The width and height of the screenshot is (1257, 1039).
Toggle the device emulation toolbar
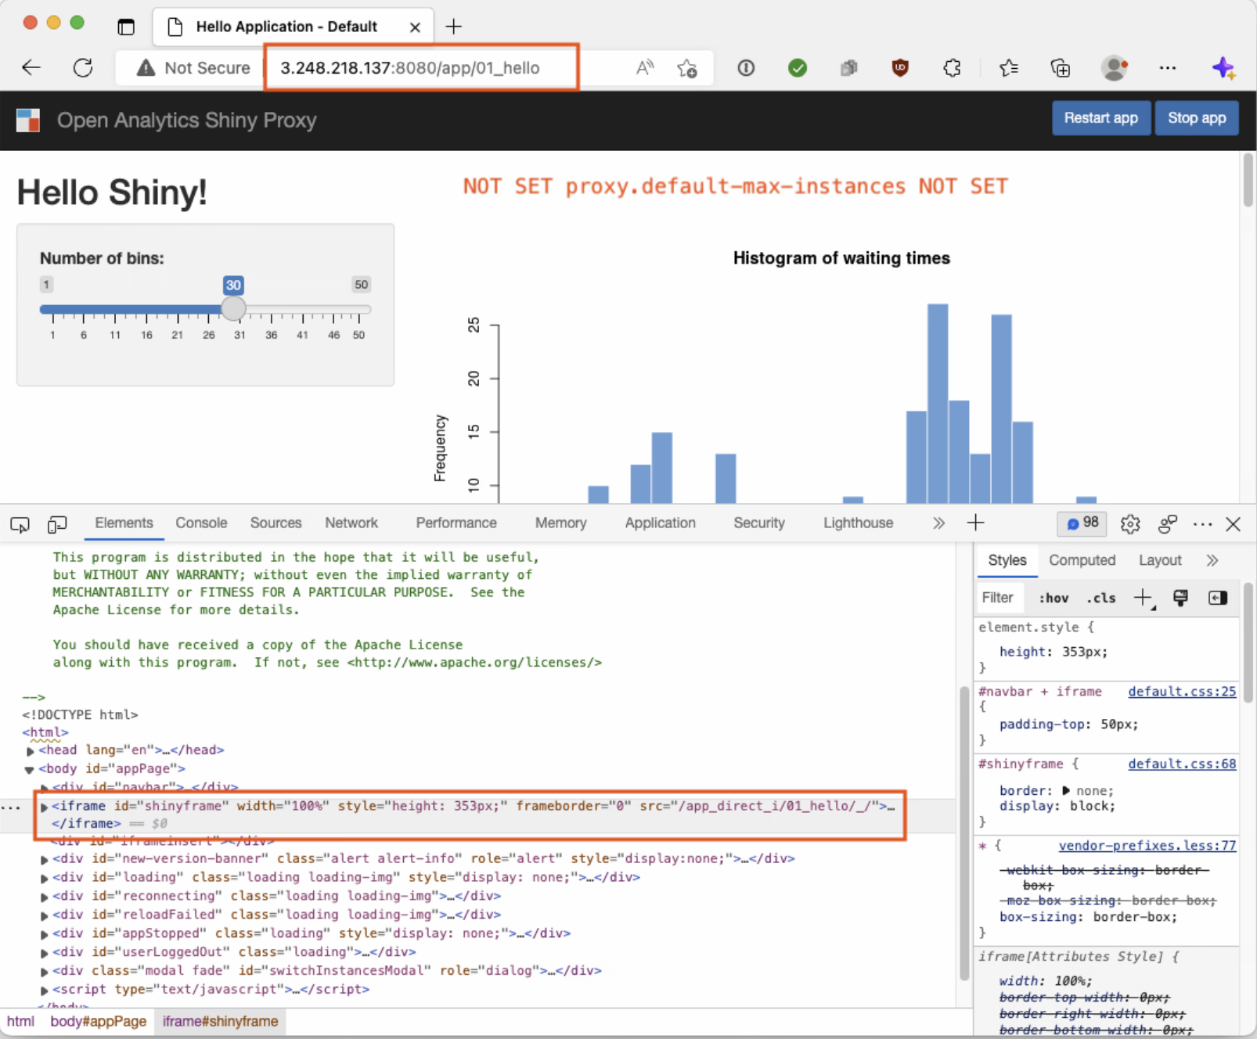pyautogui.click(x=56, y=524)
